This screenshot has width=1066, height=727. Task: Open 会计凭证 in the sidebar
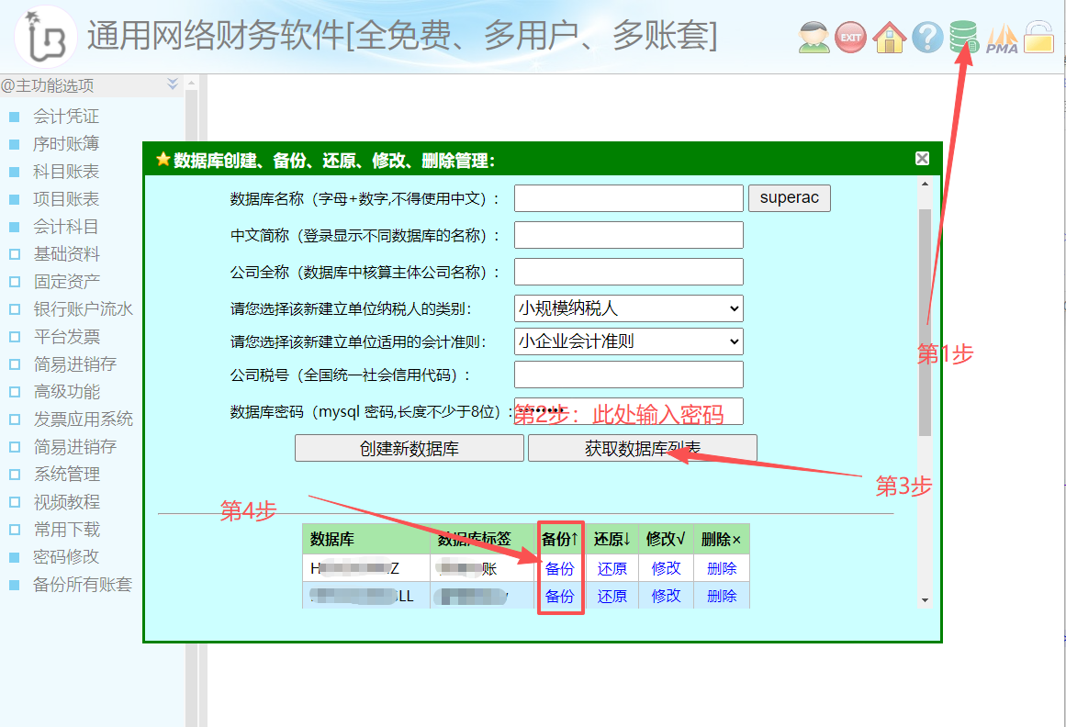coord(66,117)
